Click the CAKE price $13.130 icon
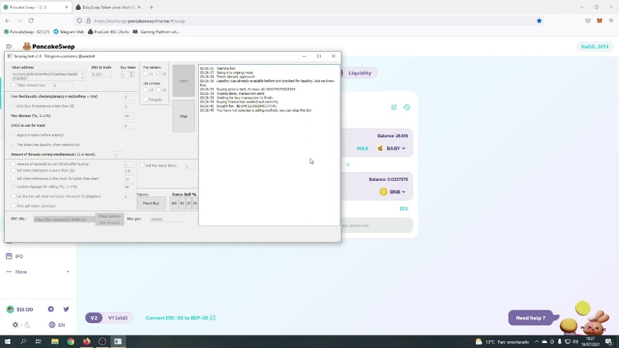The image size is (619, 348). 10,309
